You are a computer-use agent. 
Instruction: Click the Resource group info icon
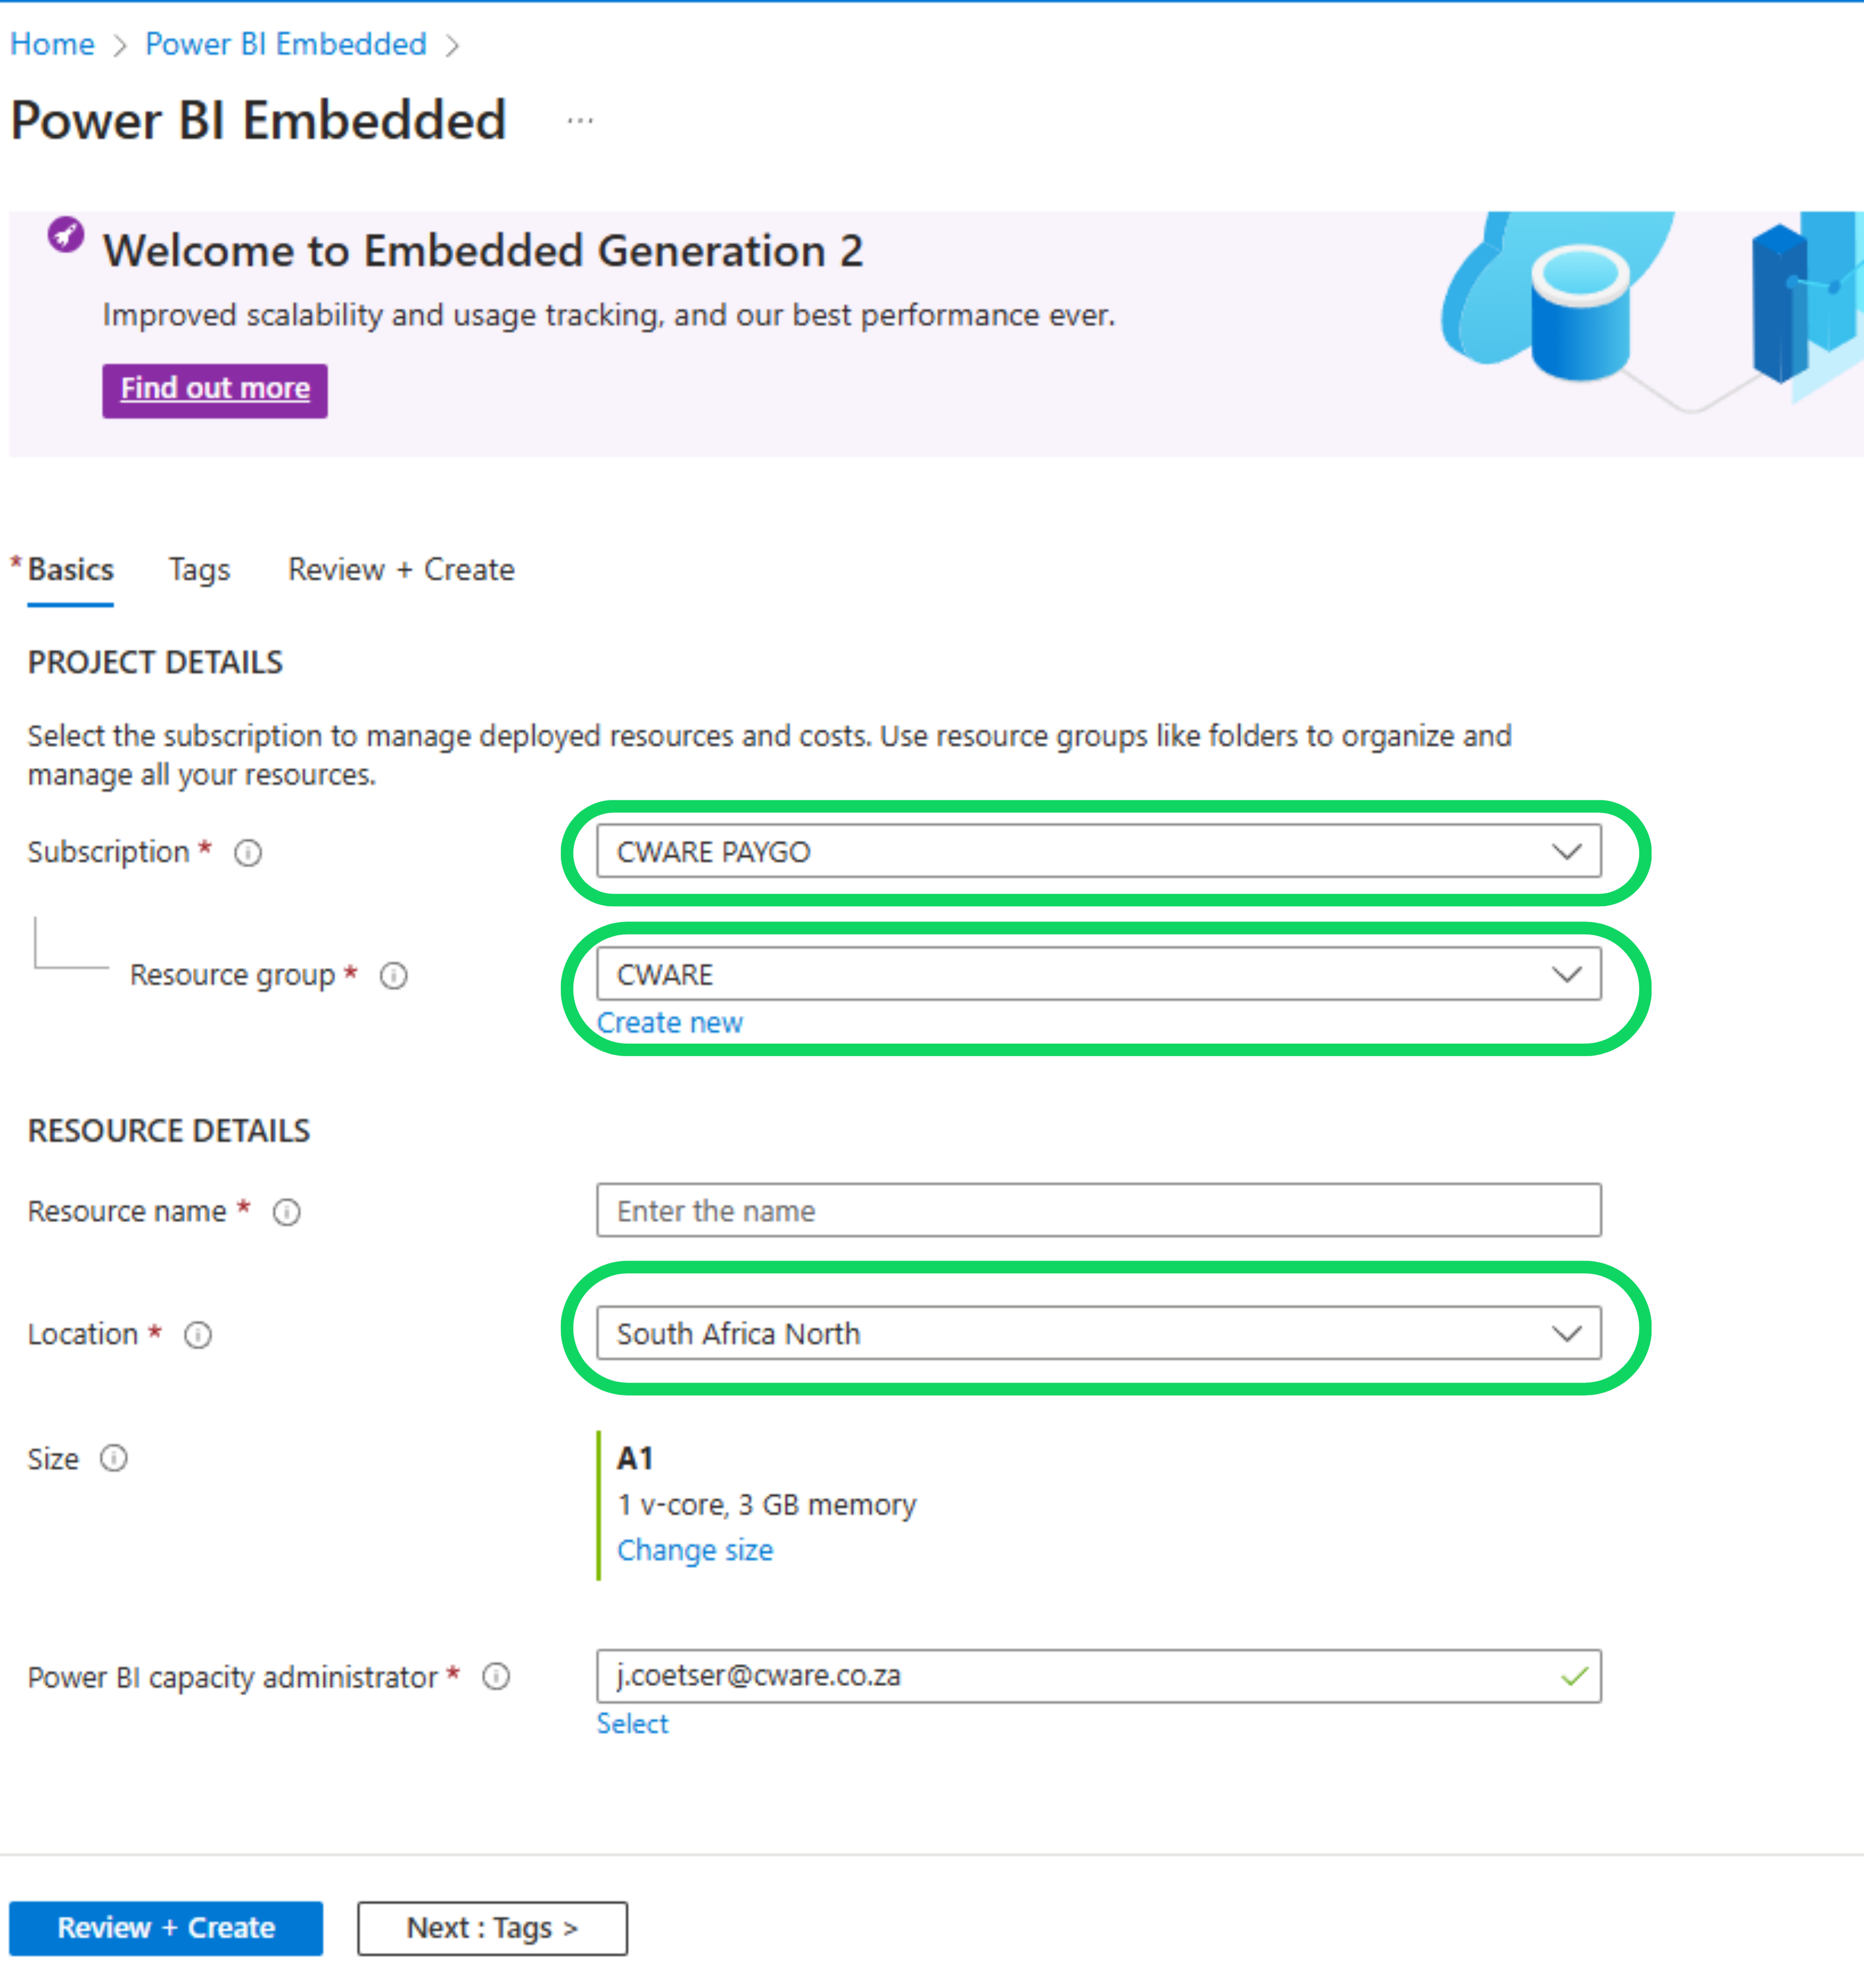point(393,976)
